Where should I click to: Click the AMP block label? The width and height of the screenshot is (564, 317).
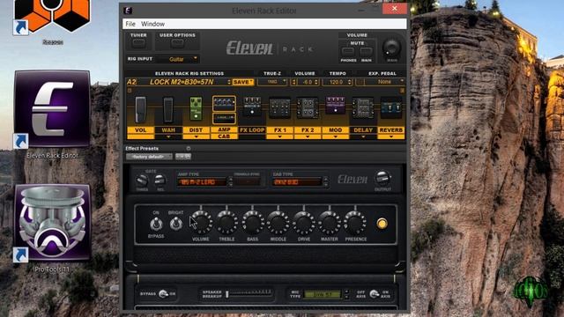[x=224, y=129]
